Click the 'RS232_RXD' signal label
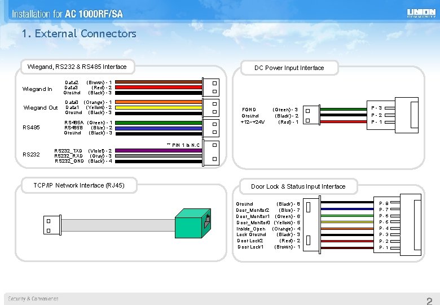This screenshot has height=305, width=440. (68, 156)
